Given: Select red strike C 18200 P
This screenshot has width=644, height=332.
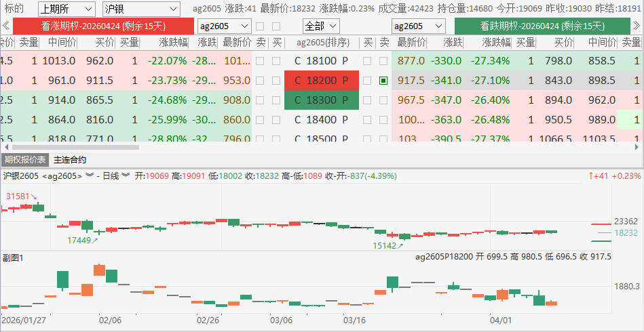Looking at the screenshot, I should click(322, 81).
